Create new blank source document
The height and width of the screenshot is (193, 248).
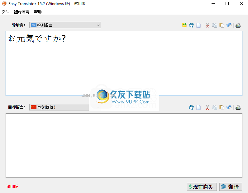(198, 25)
